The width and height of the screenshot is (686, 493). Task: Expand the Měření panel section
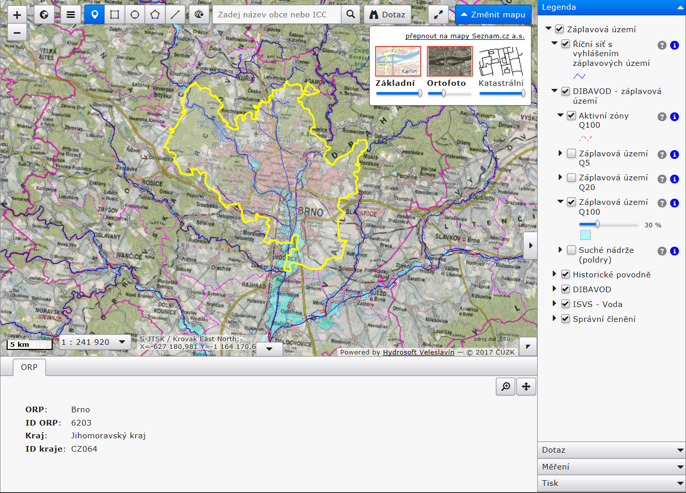(611, 466)
